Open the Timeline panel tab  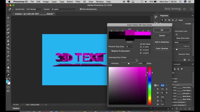tap(16, 108)
